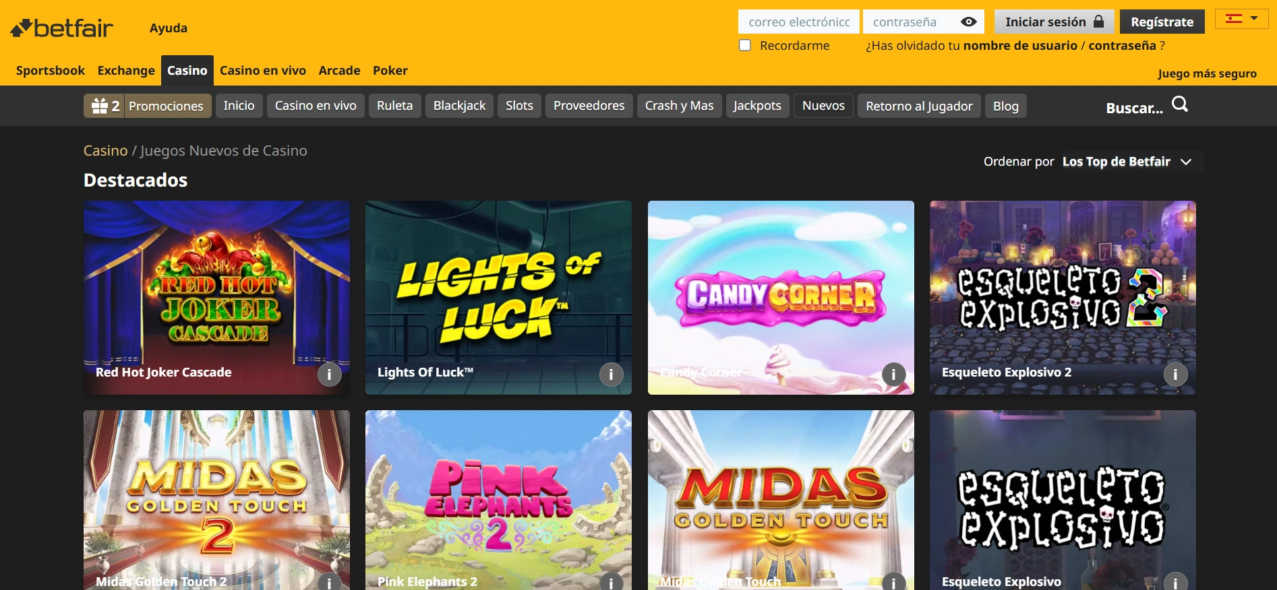Open Midas Golden Touch game thumbnail
The width and height of the screenshot is (1277, 590).
(781, 500)
